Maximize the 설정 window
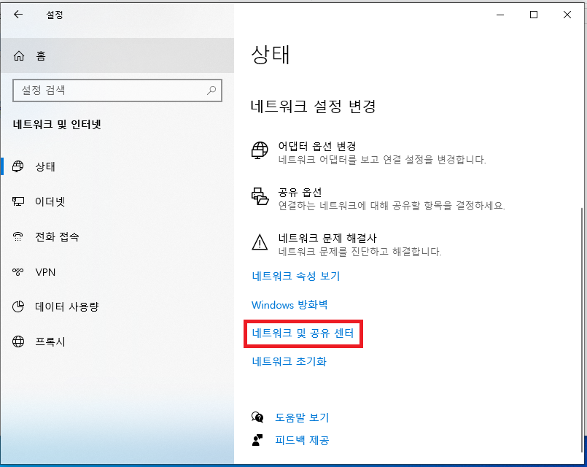 [534, 15]
